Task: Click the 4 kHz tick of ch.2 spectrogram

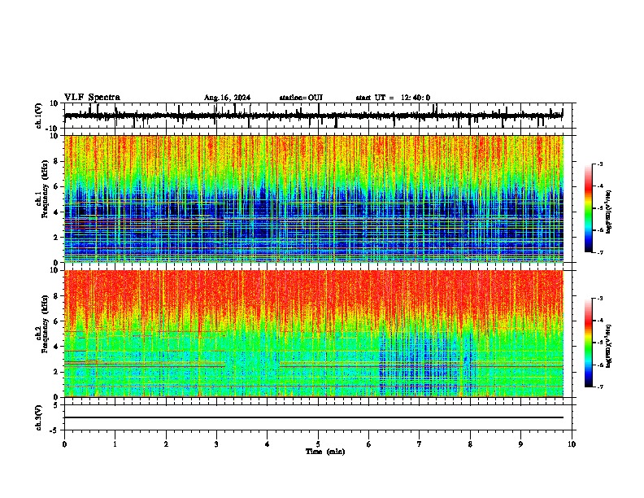Action: click(56, 347)
